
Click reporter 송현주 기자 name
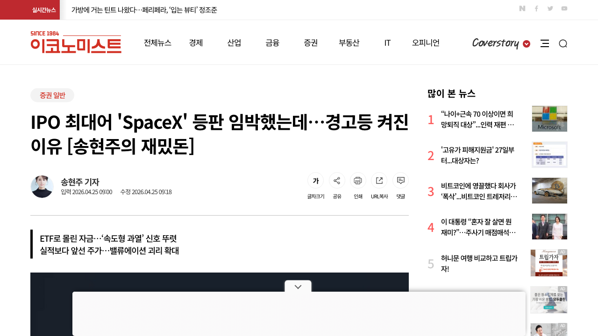click(80, 182)
